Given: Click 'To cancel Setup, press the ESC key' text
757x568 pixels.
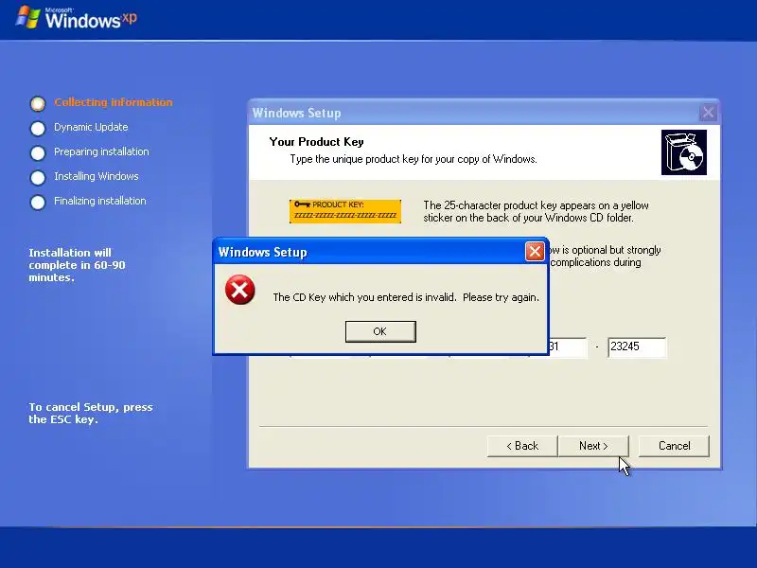Looking at the screenshot, I should (90, 413).
